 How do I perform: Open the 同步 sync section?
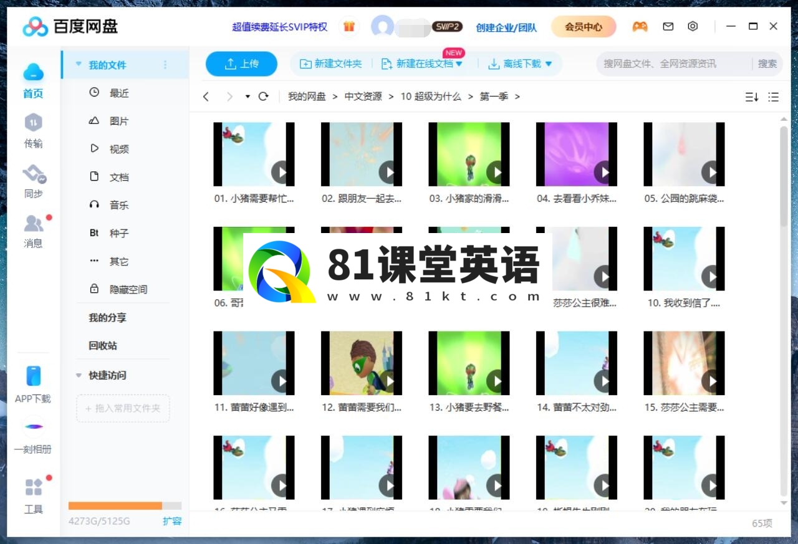click(34, 174)
